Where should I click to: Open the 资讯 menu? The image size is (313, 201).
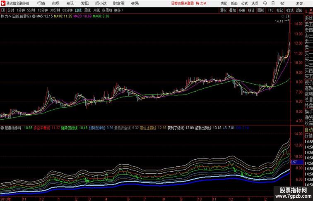tap(70, 3)
